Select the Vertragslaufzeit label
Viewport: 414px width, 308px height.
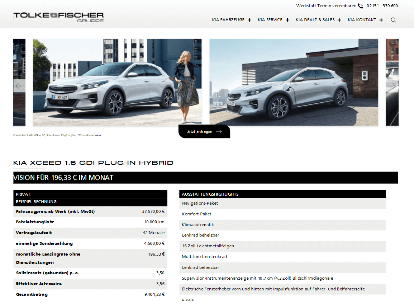click(x=34, y=233)
